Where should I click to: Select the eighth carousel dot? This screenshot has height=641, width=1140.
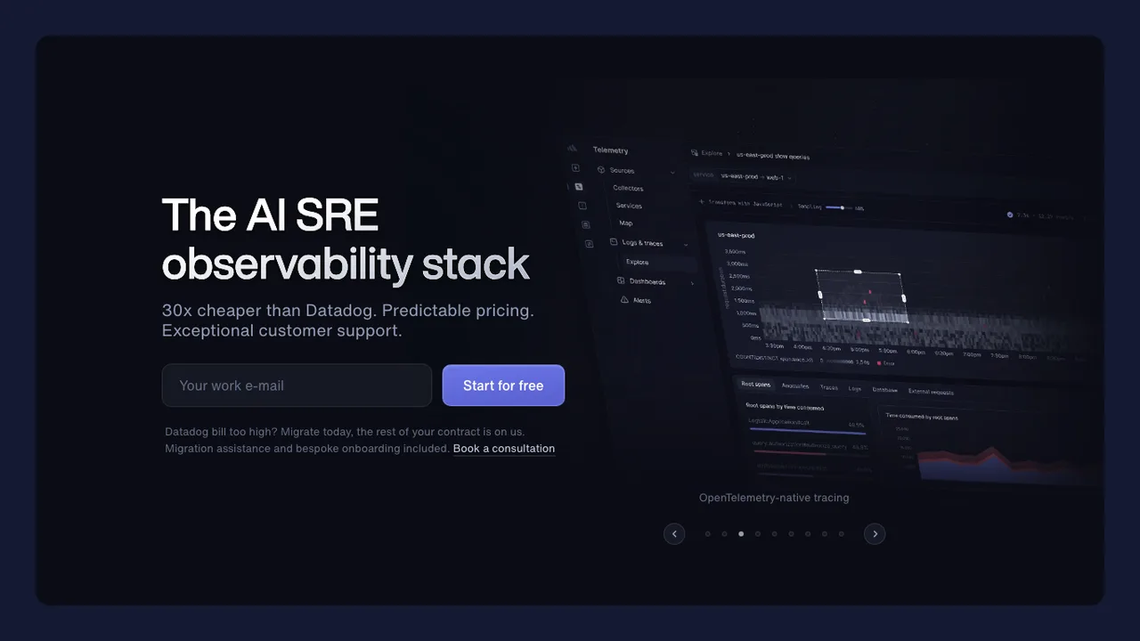[x=825, y=534]
